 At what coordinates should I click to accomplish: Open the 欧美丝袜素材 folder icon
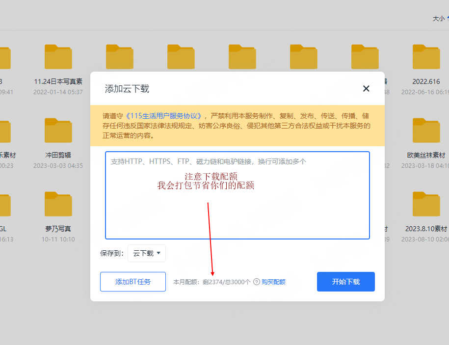426,131
